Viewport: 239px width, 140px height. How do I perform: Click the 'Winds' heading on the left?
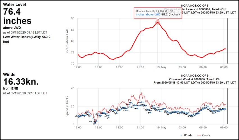click(9, 74)
